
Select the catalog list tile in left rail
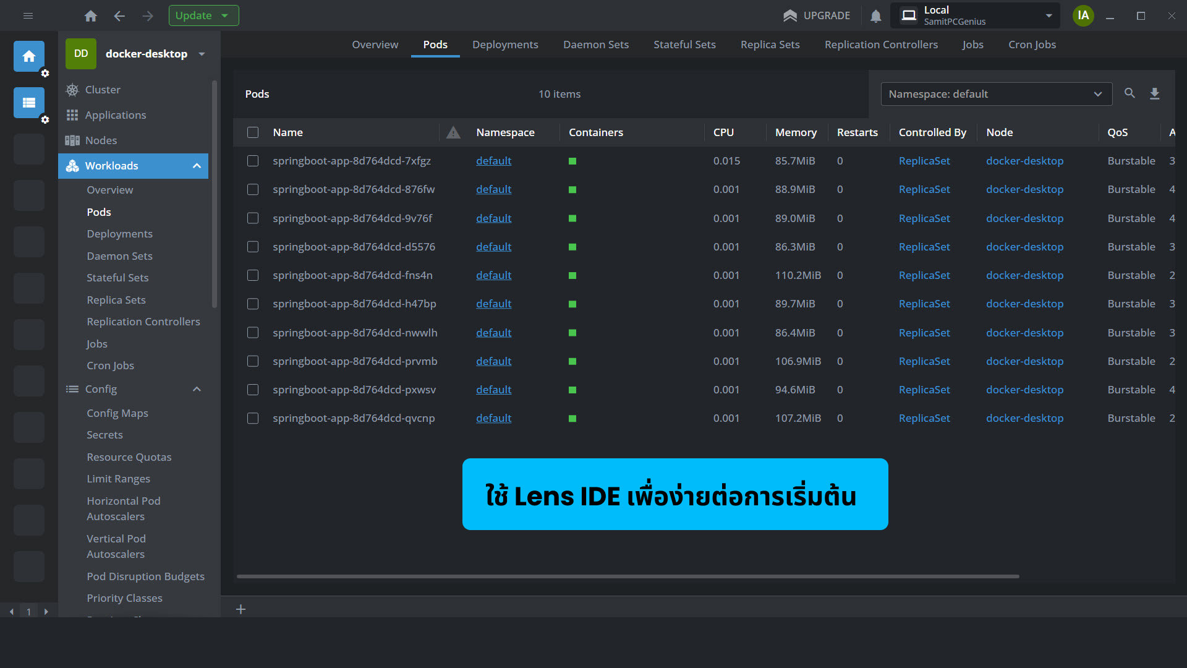(x=29, y=103)
